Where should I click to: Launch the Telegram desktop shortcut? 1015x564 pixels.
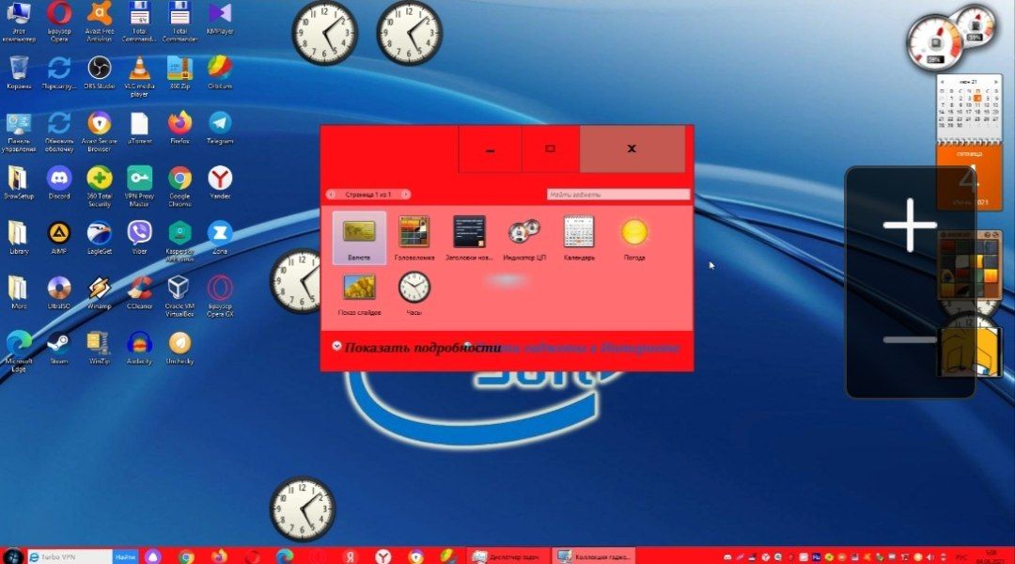coord(220,128)
